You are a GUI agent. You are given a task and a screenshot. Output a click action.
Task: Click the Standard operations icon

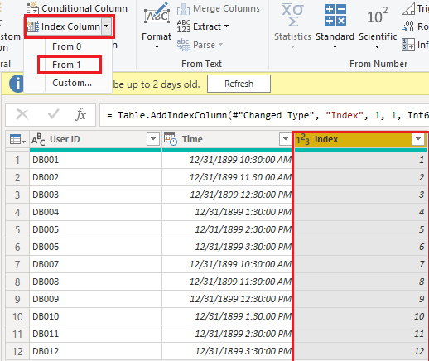pos(335,15)
